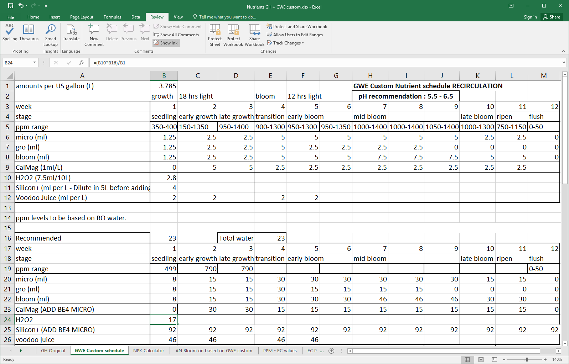Click the Sign in link

click(530, 17)
